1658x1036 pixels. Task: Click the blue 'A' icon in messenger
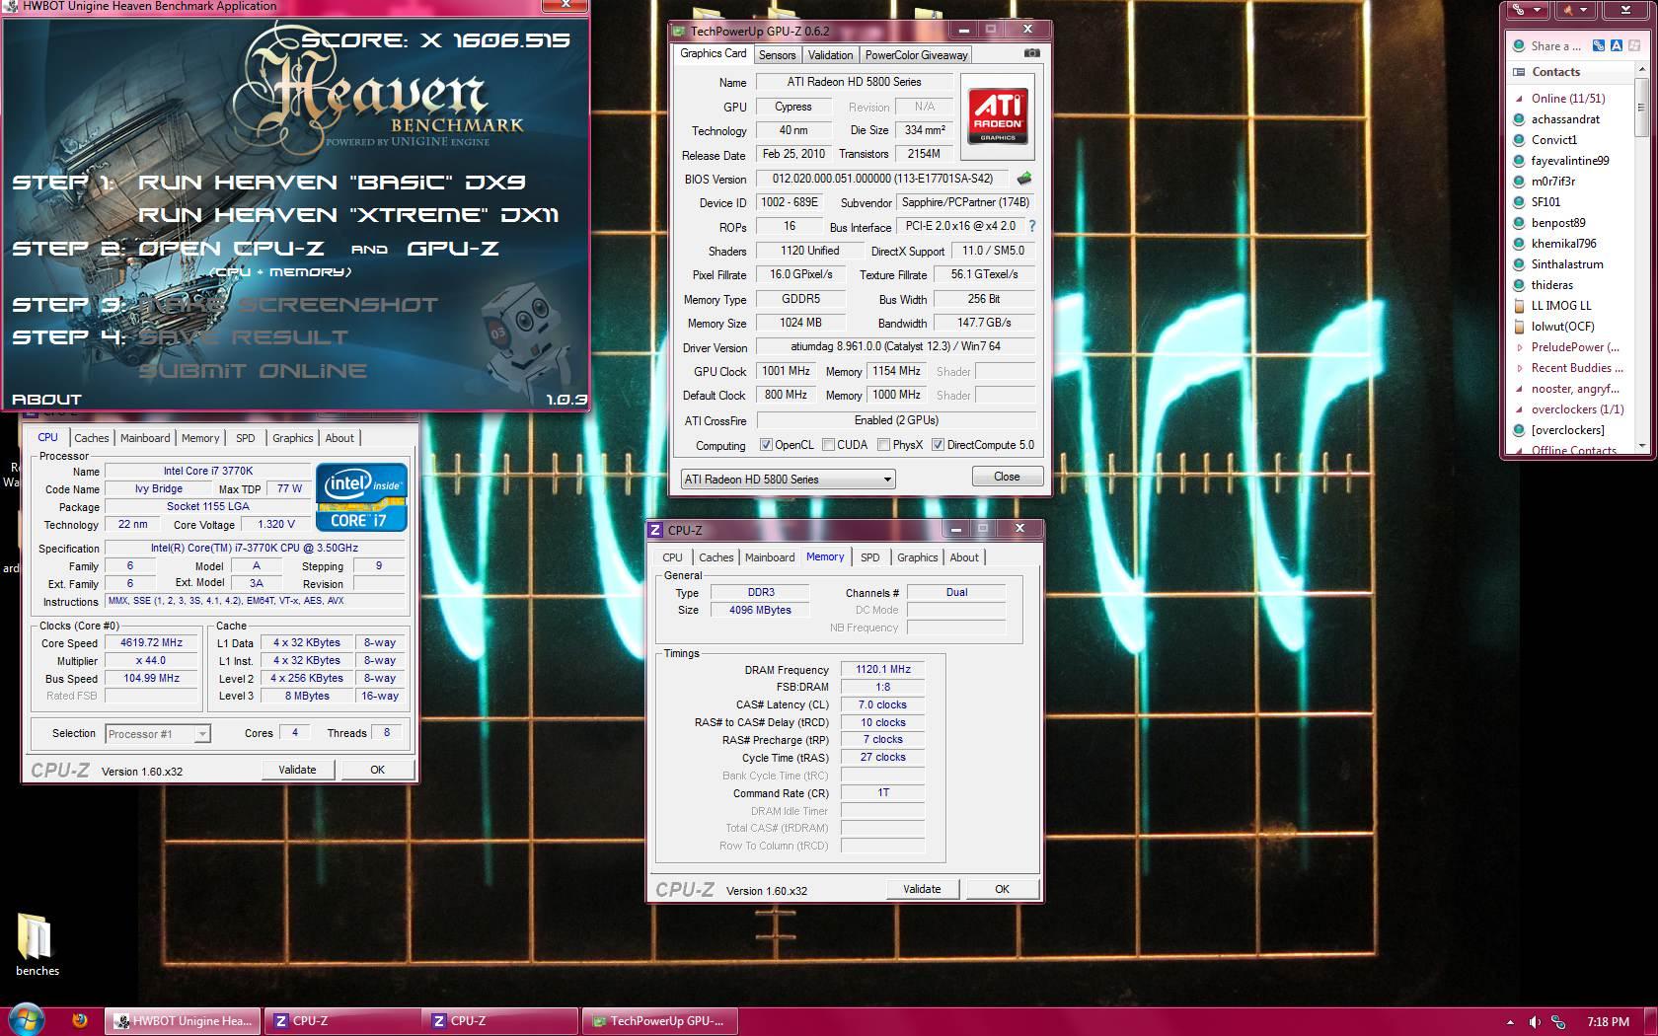pyautogui.click(x=1616, y=45)
